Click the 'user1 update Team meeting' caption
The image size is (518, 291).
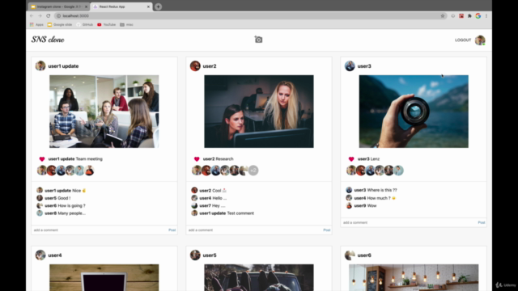[75, 159]
